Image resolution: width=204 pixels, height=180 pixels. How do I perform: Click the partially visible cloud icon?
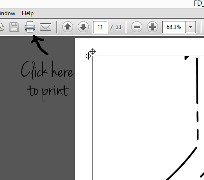(1, 27)
